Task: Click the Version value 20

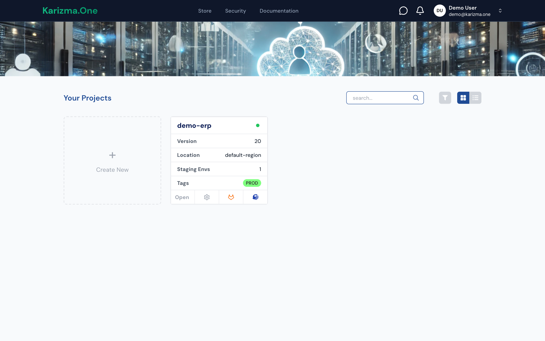Action: (258, 141)
